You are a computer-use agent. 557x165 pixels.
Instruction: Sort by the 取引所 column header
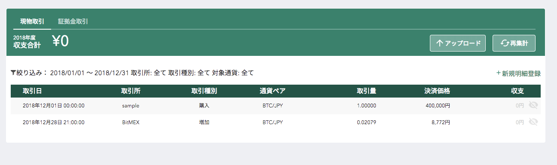click(131, 91)
